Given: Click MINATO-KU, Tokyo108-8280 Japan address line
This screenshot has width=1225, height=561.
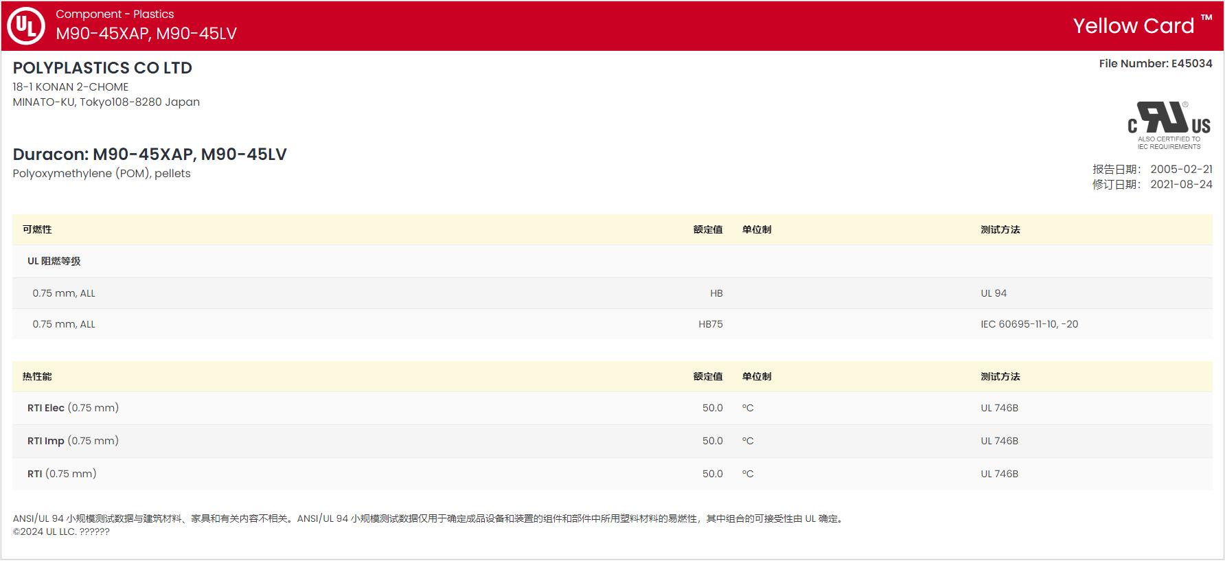Looking at the screenshot, I should pyautogui.click(x=106, y=102).
